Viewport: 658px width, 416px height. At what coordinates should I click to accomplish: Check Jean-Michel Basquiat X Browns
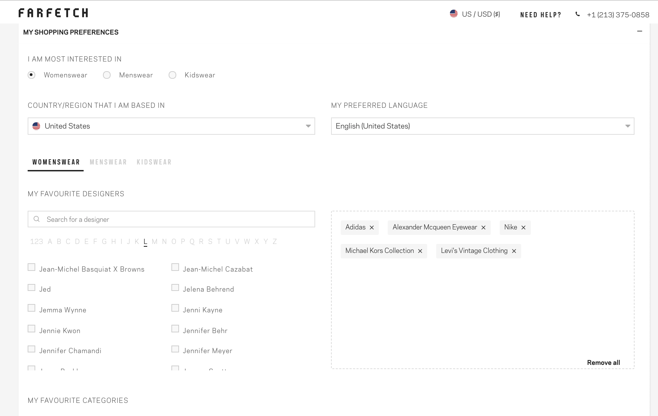point(31,267)
